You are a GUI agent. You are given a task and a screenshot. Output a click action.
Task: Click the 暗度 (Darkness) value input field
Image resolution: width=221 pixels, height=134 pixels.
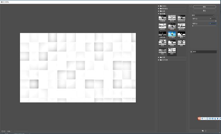click(212, 23)
